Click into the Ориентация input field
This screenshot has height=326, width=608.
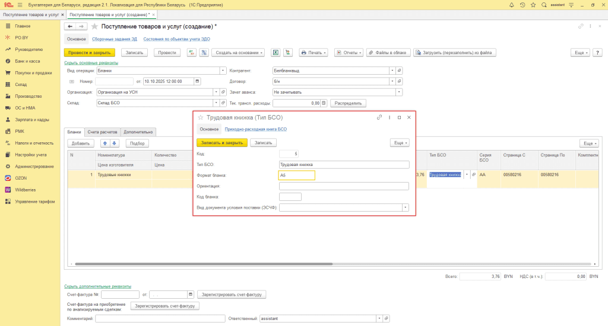[x=344, y=186]
